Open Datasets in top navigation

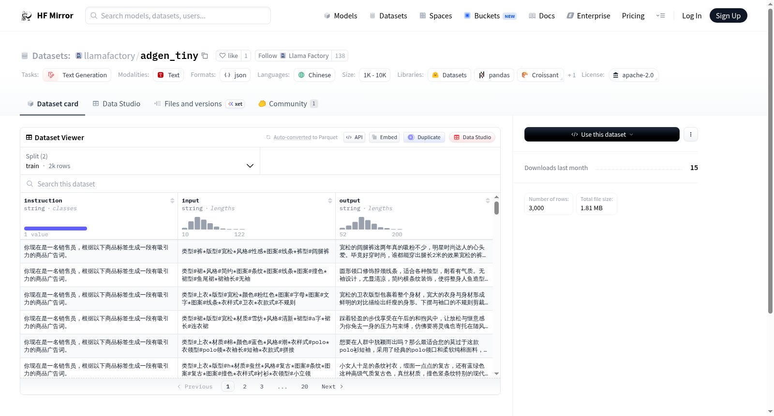click(388, 16)
